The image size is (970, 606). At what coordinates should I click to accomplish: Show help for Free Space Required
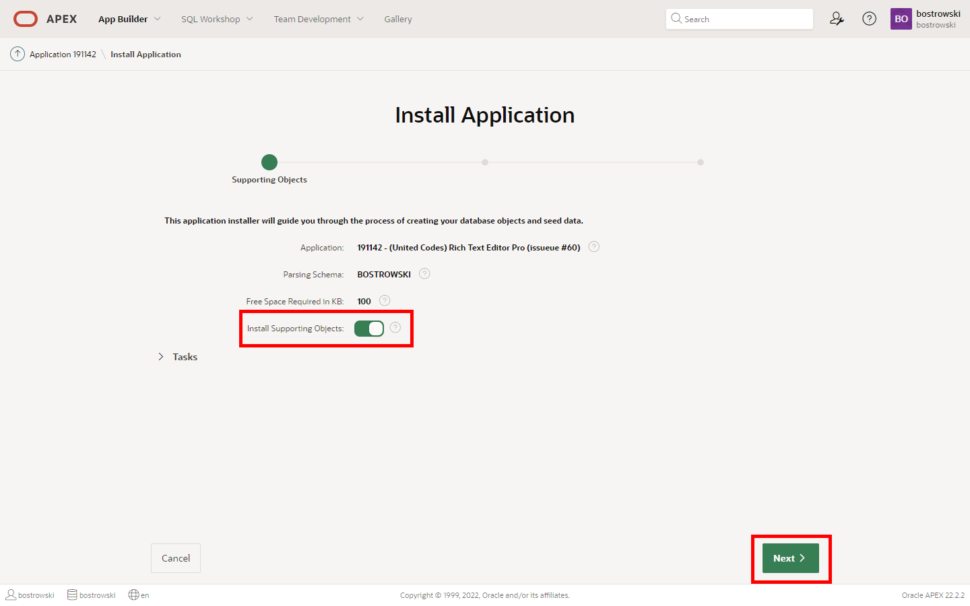(385, 300)
